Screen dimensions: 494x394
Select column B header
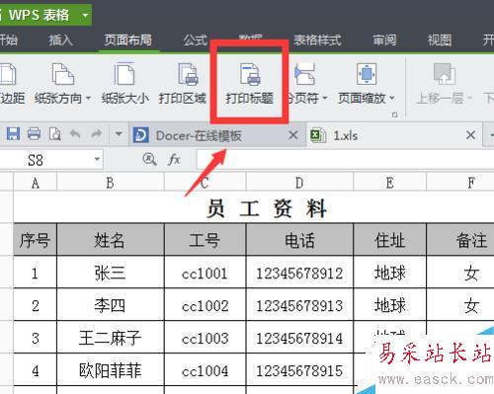point(110,183)
